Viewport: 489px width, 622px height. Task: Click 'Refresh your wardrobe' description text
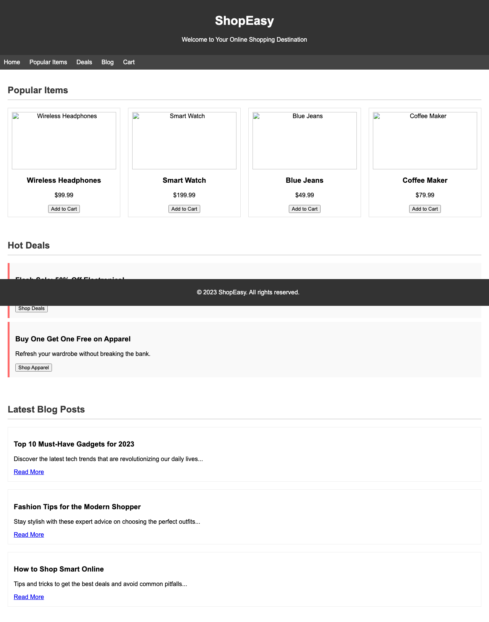[x=83, y=354]
